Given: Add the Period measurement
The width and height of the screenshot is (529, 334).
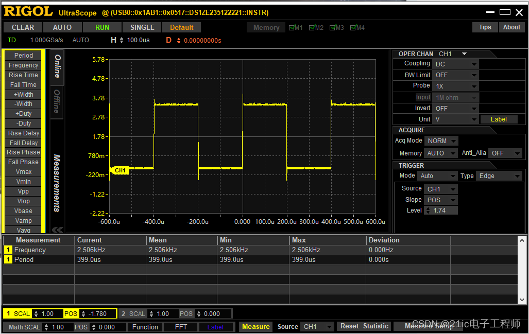Looking at the screenshot, I should (x=23, y=56).
